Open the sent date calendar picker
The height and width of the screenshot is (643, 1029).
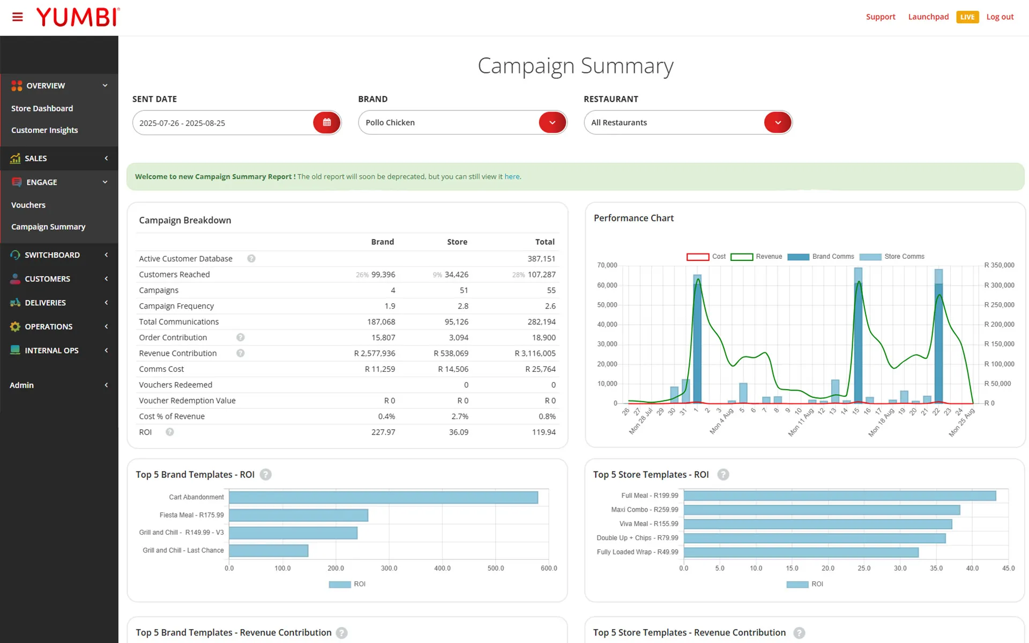(327, 123)
